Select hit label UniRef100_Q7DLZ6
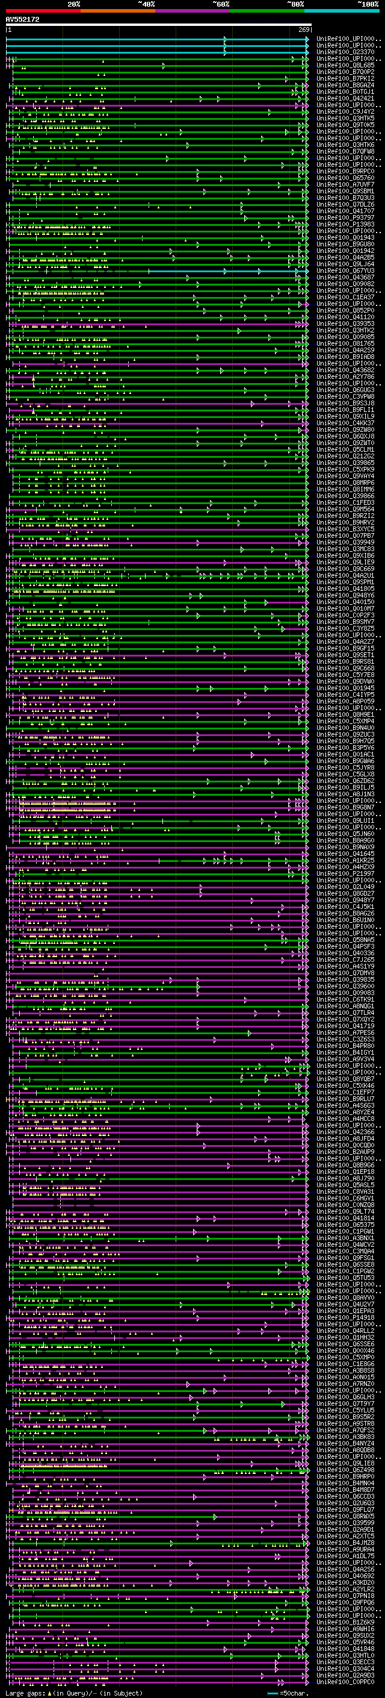 pos(345,204)
